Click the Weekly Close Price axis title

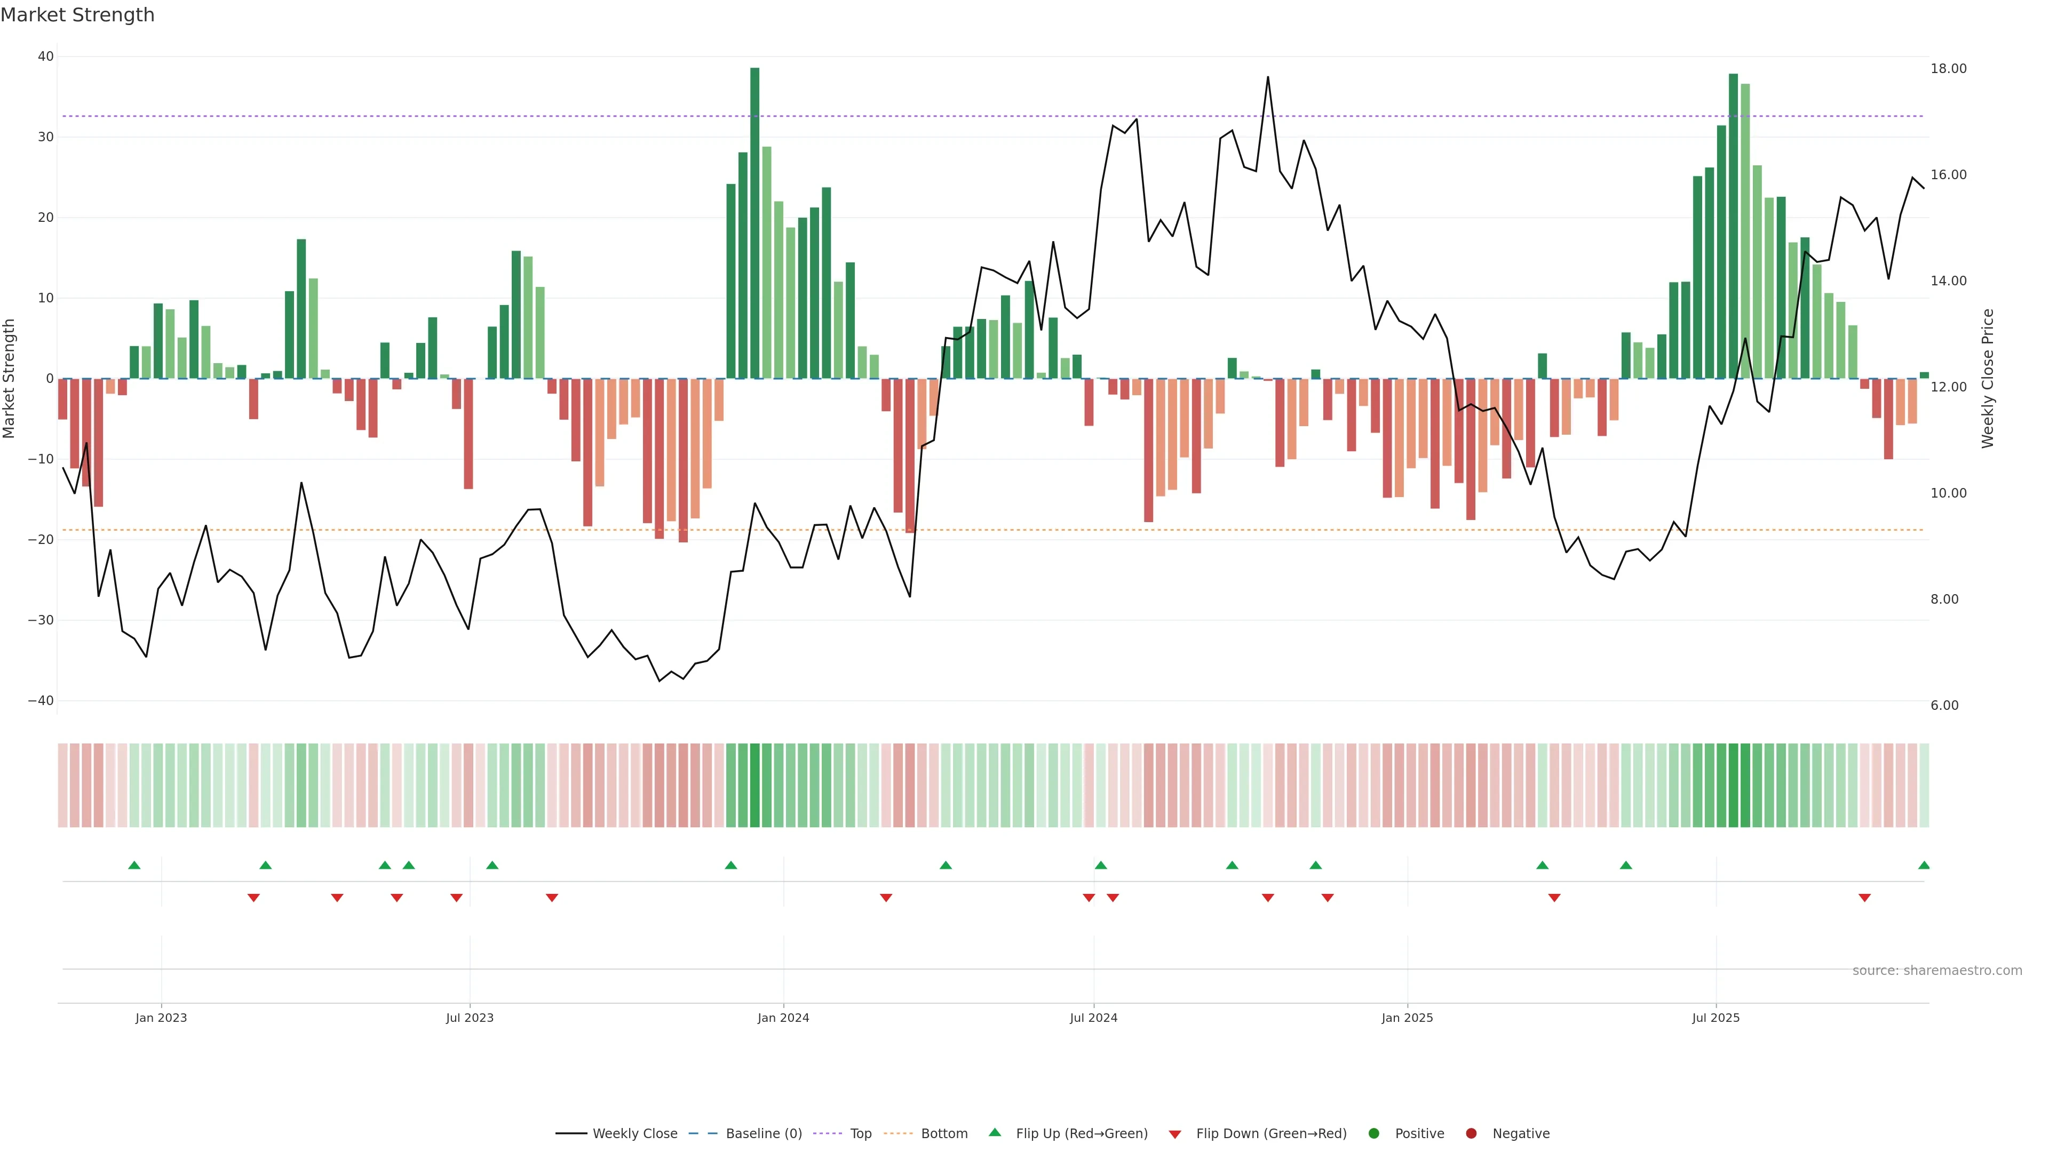(1988, 379)
